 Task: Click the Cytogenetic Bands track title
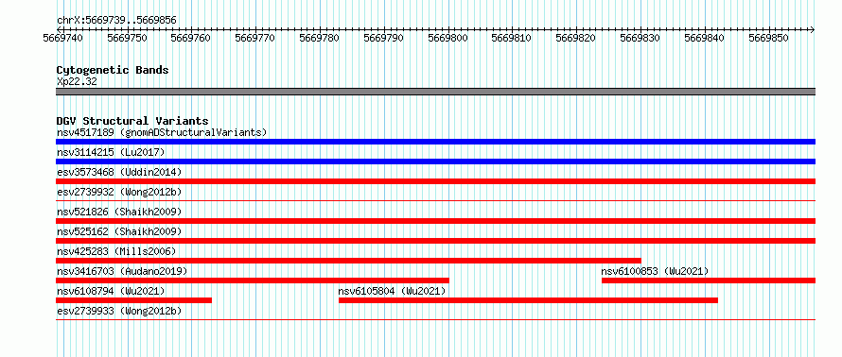[x=113, y=70]
